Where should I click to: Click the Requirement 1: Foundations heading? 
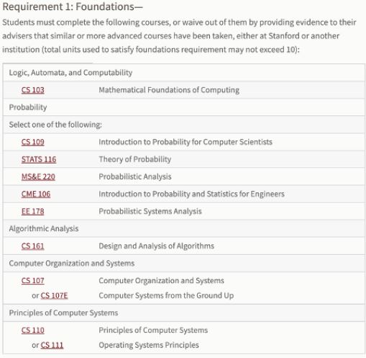click(73, 6)
